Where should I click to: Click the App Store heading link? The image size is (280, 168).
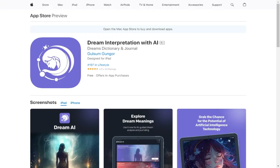(x=40, y=16)
